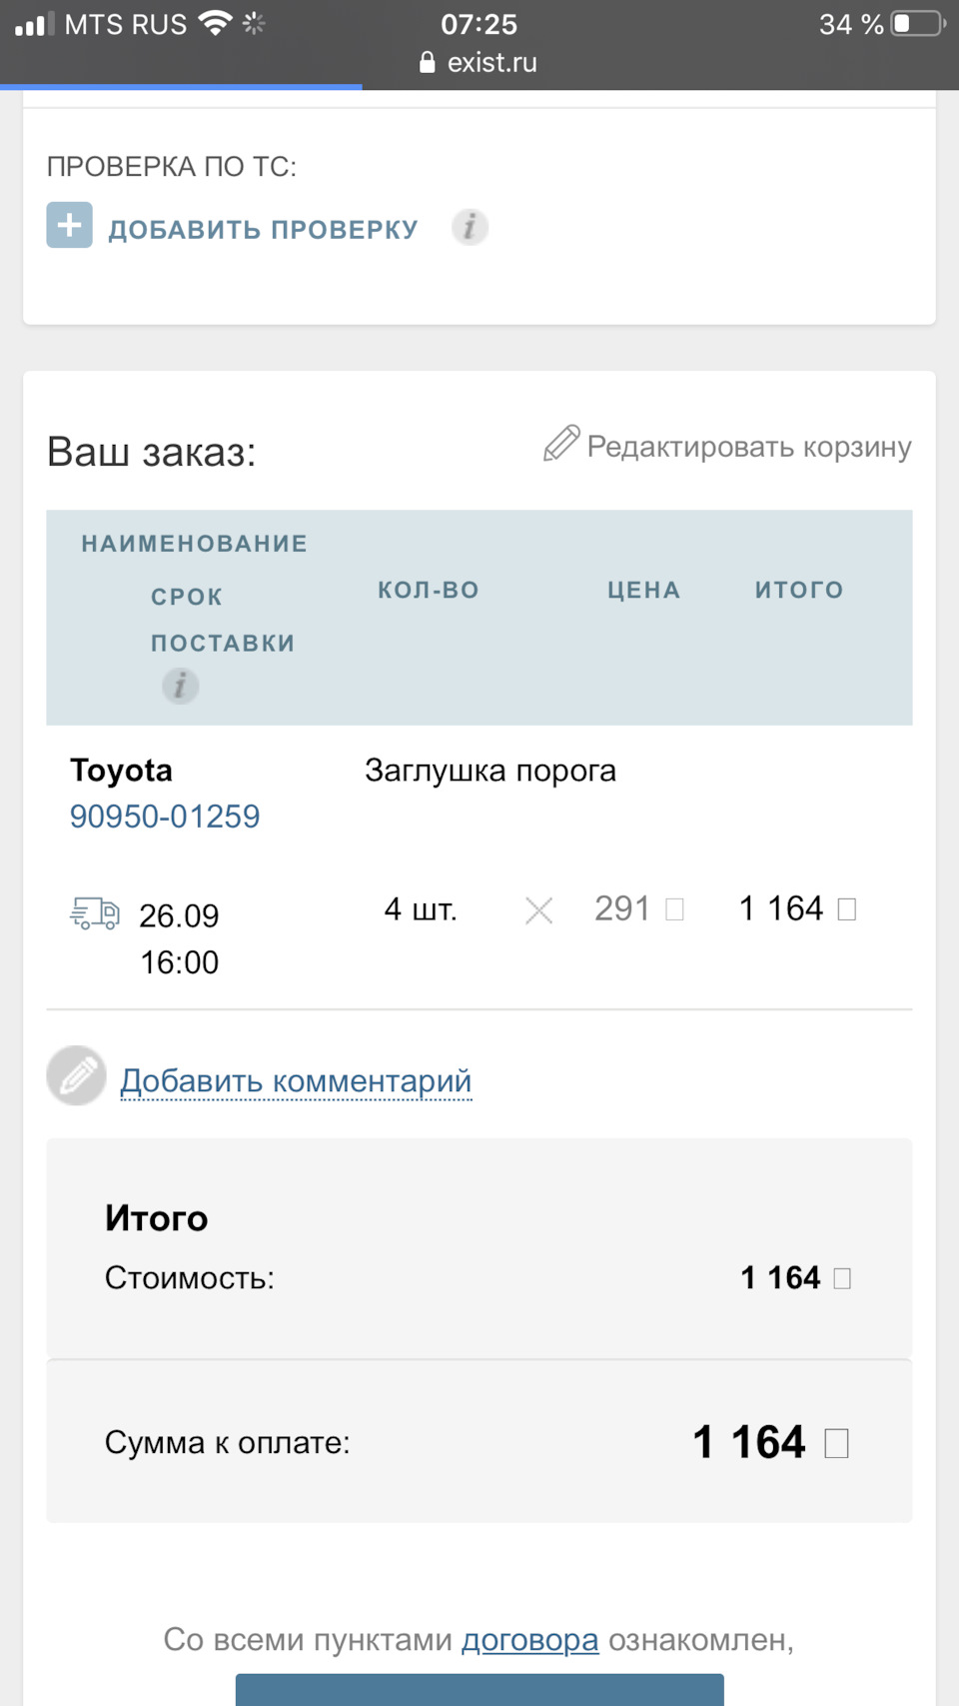Click the Кол-во column header
959x1706 pixels.
pyautogui.click(x=429, y=590)
